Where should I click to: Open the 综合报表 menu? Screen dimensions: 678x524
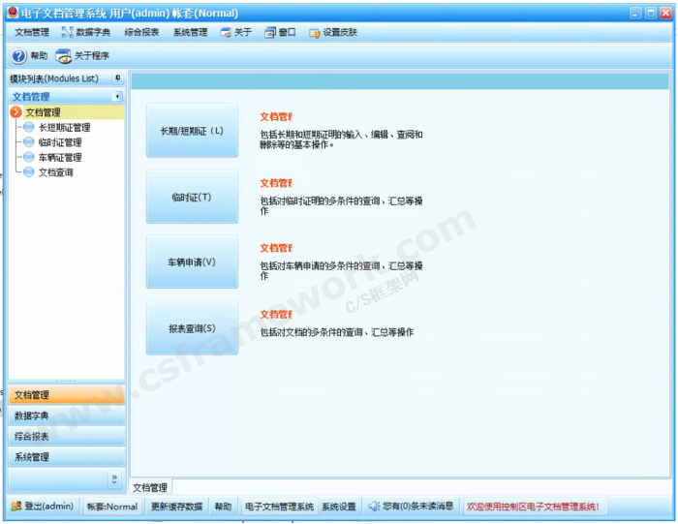click(141, 32)
